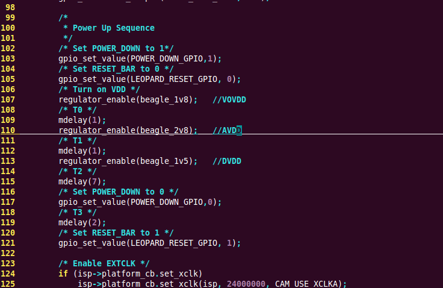The width and height of the screenshot is (443, 288).
Task: Click mdelay(2) after the T3 comment
Action: pos(82,223)
